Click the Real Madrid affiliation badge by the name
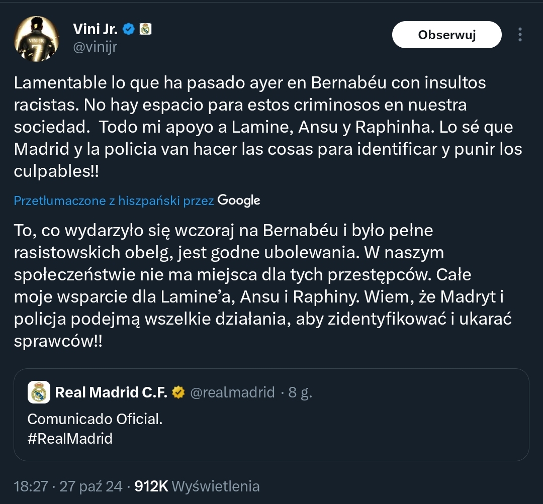Image resolution: width=543 pixels, height=504 pixels. 145,29
